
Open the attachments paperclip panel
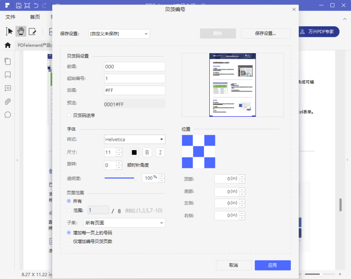click(x=7, y=101)
